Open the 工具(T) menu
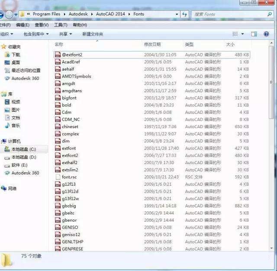277x271 pixels. click(x=61, y=25)
